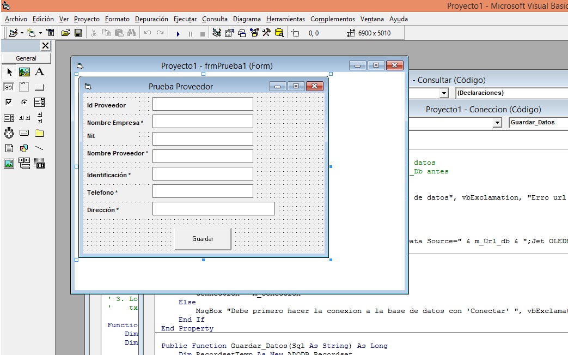This screenshot has width=568, height=355.
Task: Open the Project Explorer from the toolbar
Action: point(217,33)
